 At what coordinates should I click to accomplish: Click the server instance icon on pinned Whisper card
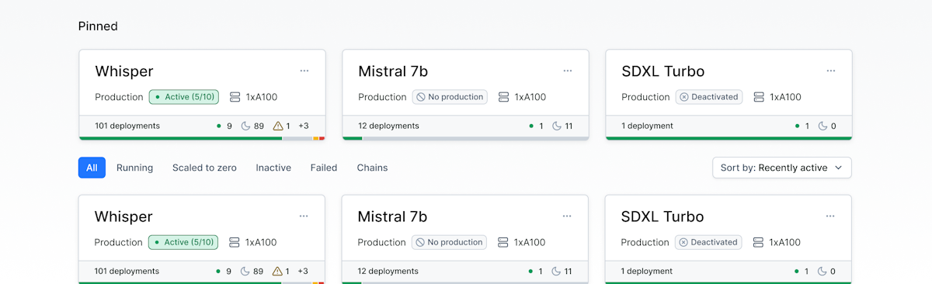click(235, 97)
